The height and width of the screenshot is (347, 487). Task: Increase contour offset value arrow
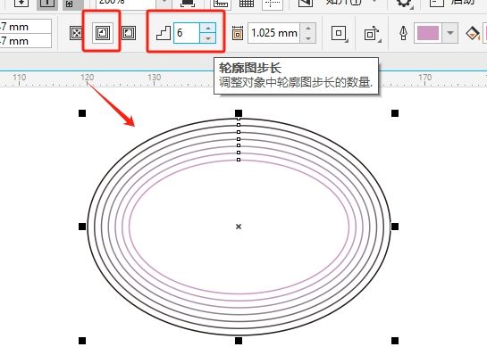coord(307,29)
